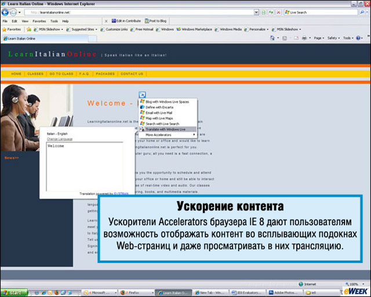Click Edit in Contribute button
Screen dimensions: 371x297
[126, 21]
